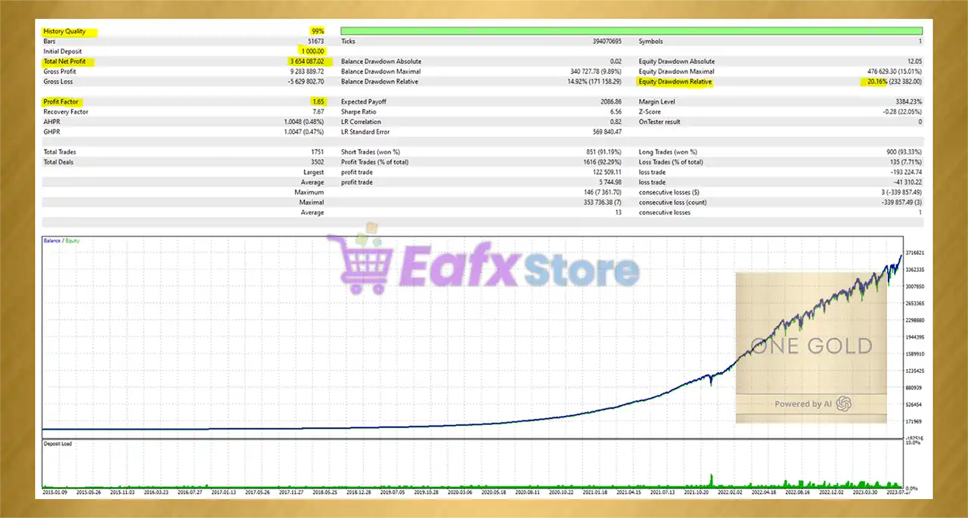Select the Bars value 51673
Screen dimensions: 968x518
click(x=315, y=41)
